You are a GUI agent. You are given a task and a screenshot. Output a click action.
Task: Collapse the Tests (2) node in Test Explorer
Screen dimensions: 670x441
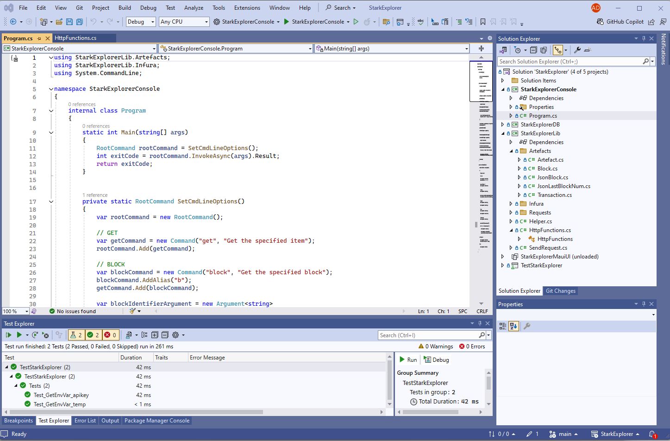pos(16,385)
